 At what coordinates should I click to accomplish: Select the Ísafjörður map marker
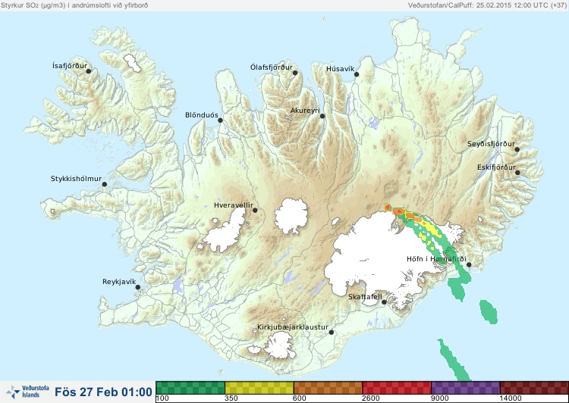[x=88, y=71]
